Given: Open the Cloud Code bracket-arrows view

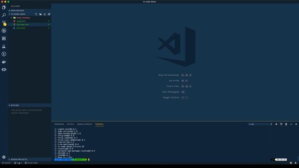Looking at the screenshot, I should point(4,70).
